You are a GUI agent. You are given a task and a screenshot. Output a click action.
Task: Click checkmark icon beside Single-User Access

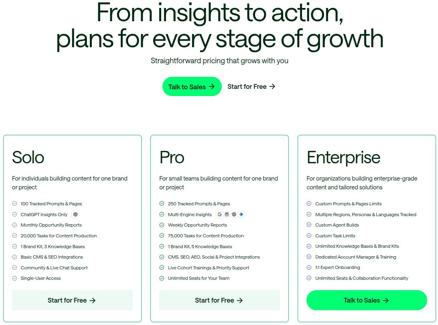[15, 278]
